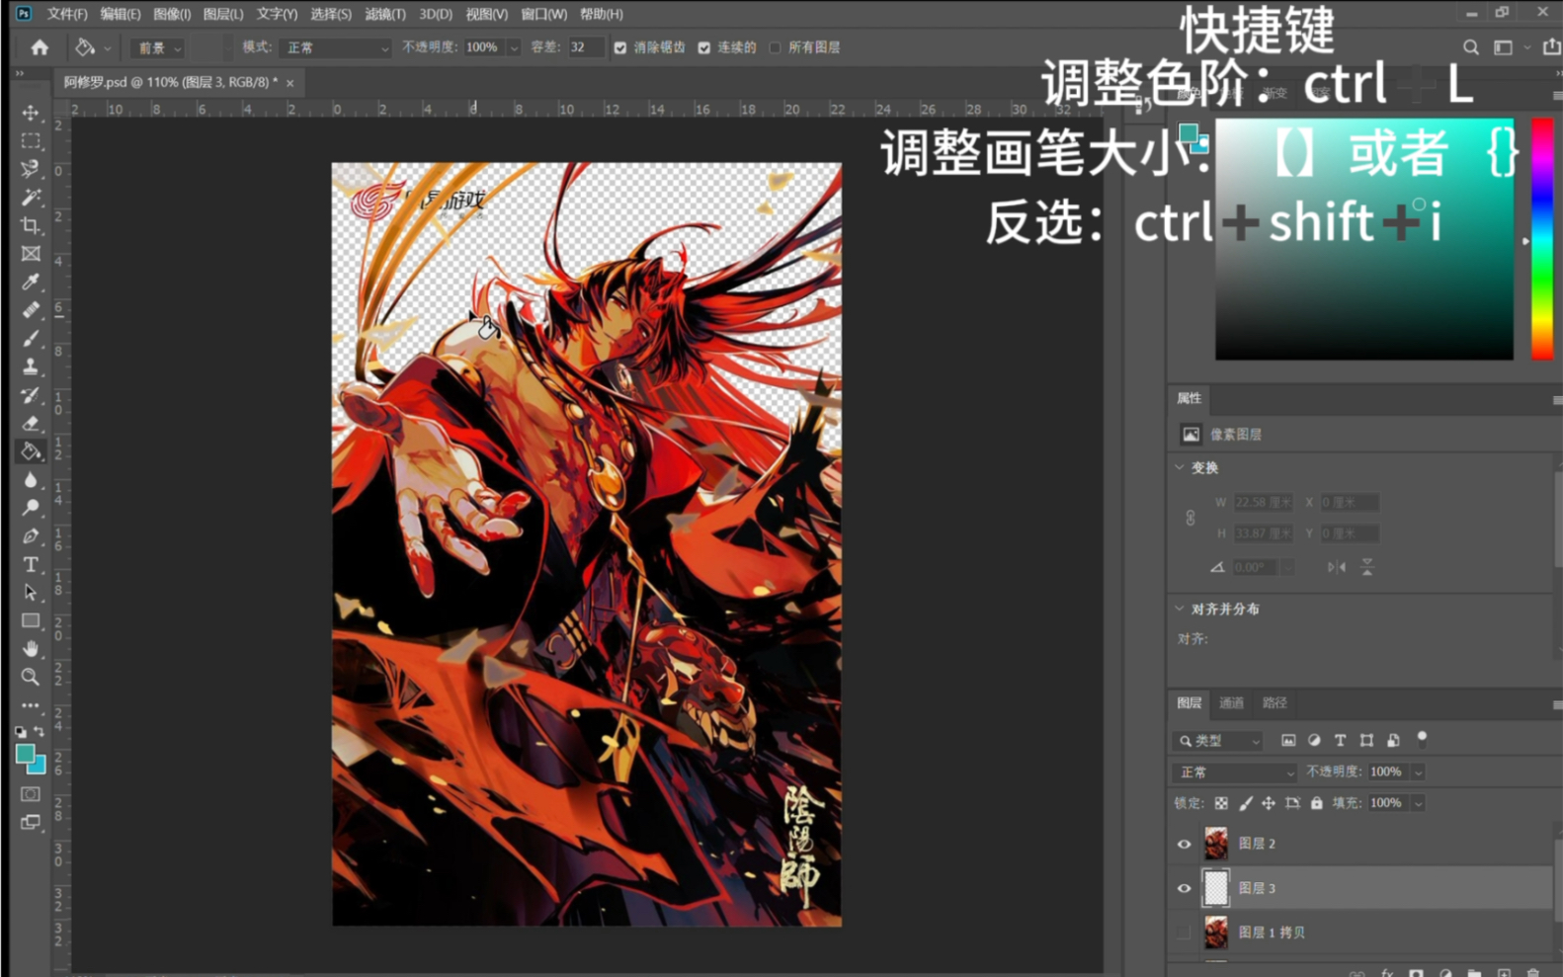The image size is (1563, 977).
Task: Select the Brush tool
Action: tap(31, 339)
